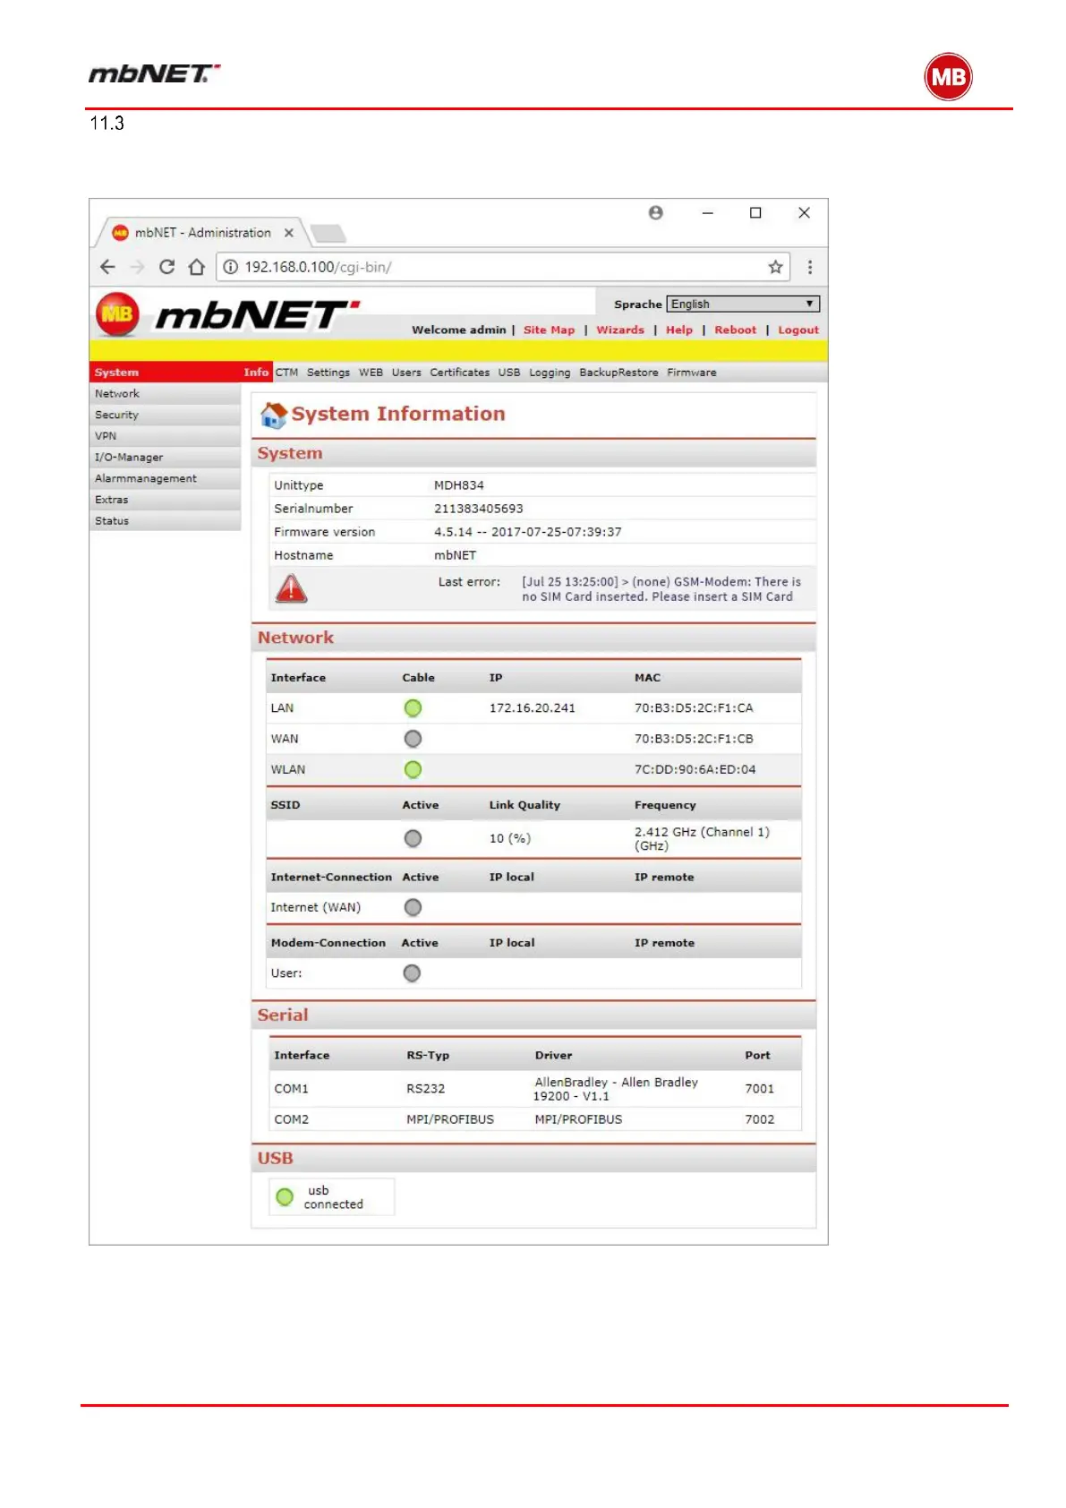The height and width of the screenshot is (1508, 1066).
Task: Open VPN in the sidebar menu
Action: (x=166, y=436)
